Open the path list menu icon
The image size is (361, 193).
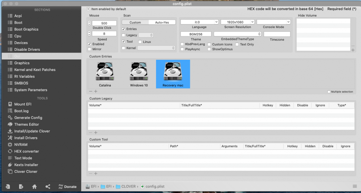coord(355,186)
